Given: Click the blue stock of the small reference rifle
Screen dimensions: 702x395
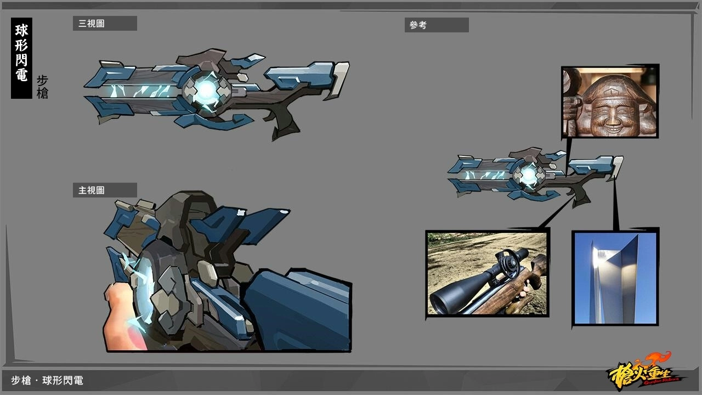Looking at the screenshot, I should click(590, 164).
